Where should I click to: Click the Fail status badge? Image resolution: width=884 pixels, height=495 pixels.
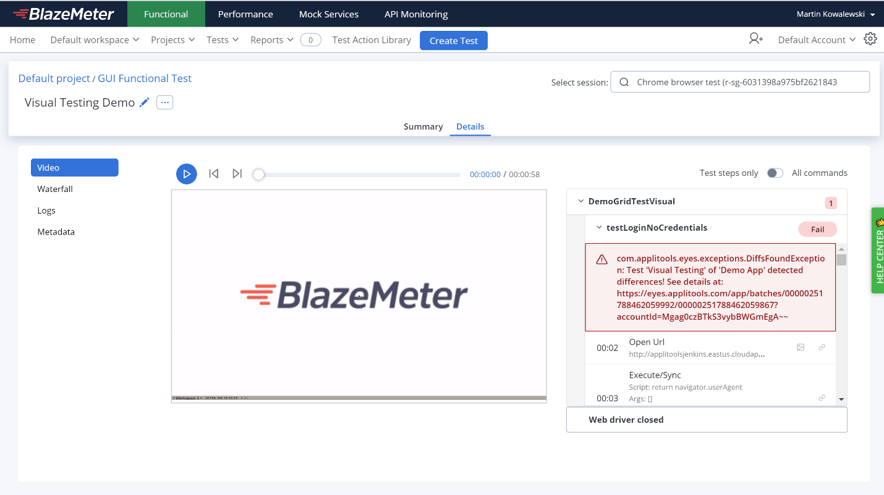(x=818, y=230)
